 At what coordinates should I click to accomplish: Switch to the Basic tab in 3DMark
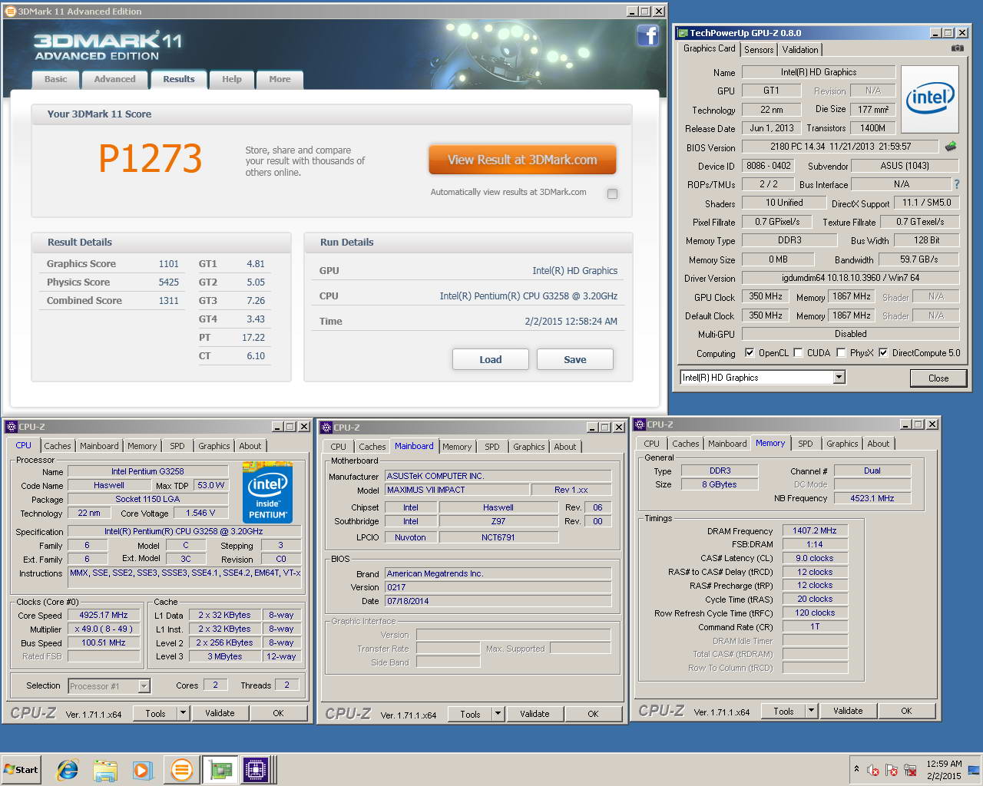coord(55,79)
